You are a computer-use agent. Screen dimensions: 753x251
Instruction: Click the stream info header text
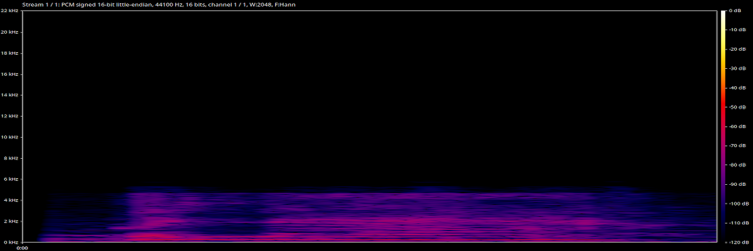(x=159, y=5)
